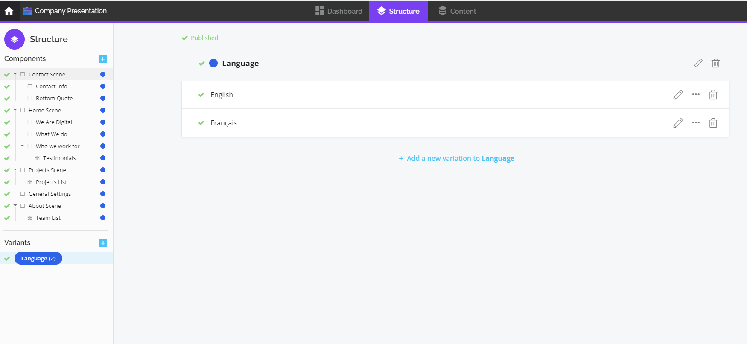
Task: Click blue variant dot for Testimonials
Action: (x=103, y=158)
